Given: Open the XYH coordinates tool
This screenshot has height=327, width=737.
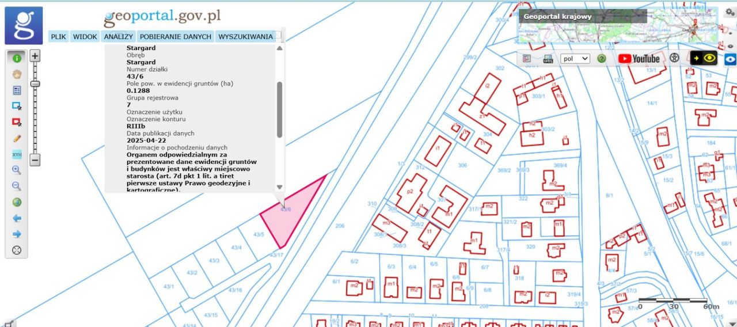Looking at the screenshot, I should coord(17,154).
